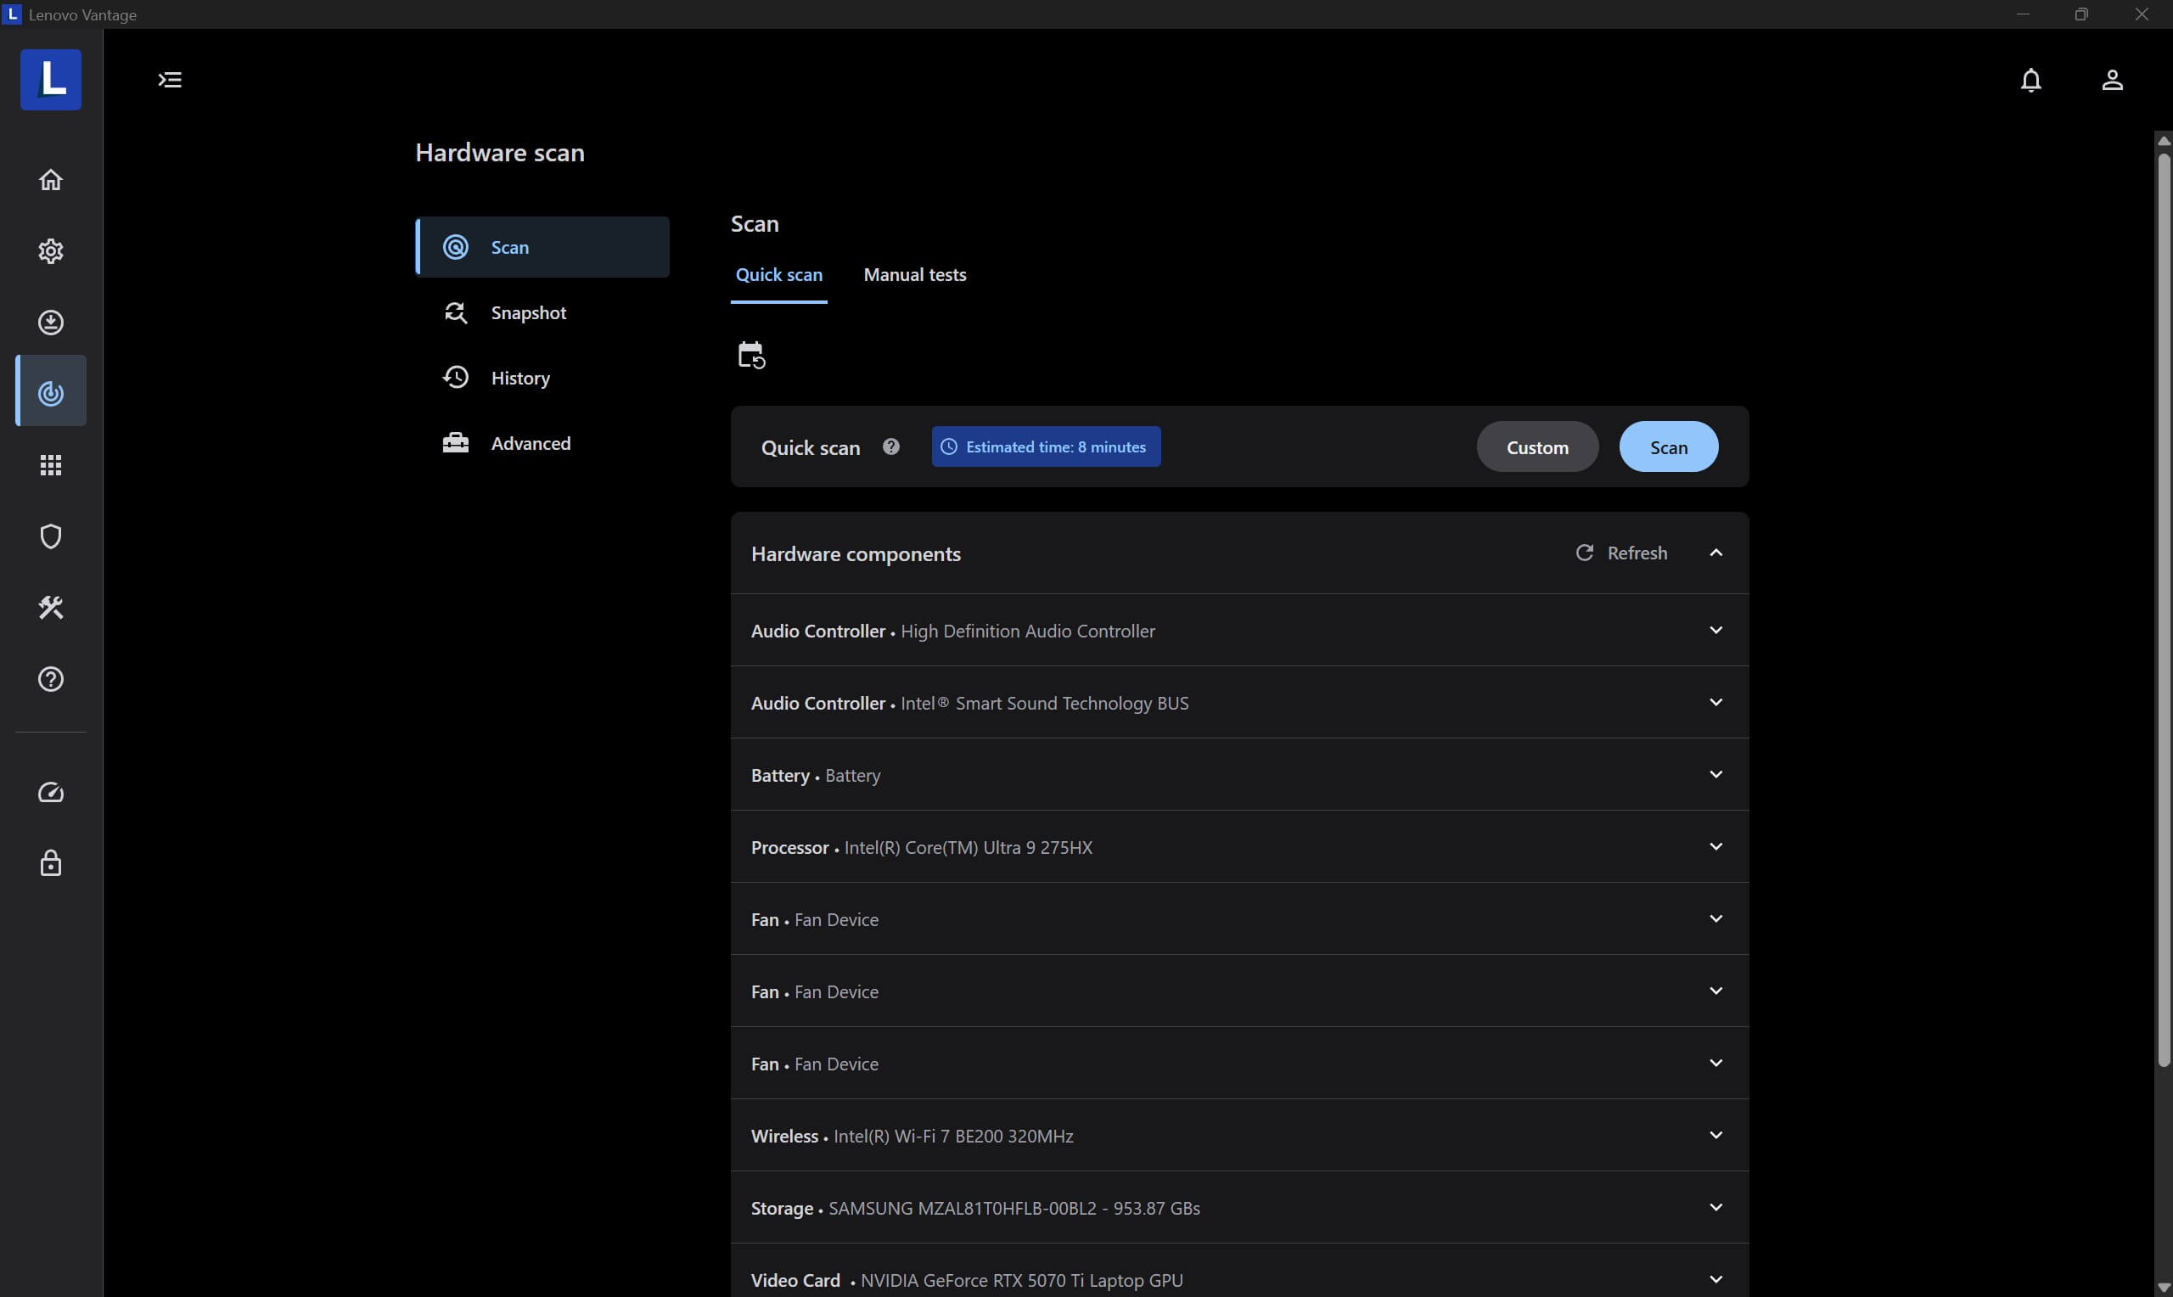Viewport: 2173px width, 1297px height.
Task: Click the vertical scrollbar on the right
Action: pyautogui.click(x=2163, y=612)
